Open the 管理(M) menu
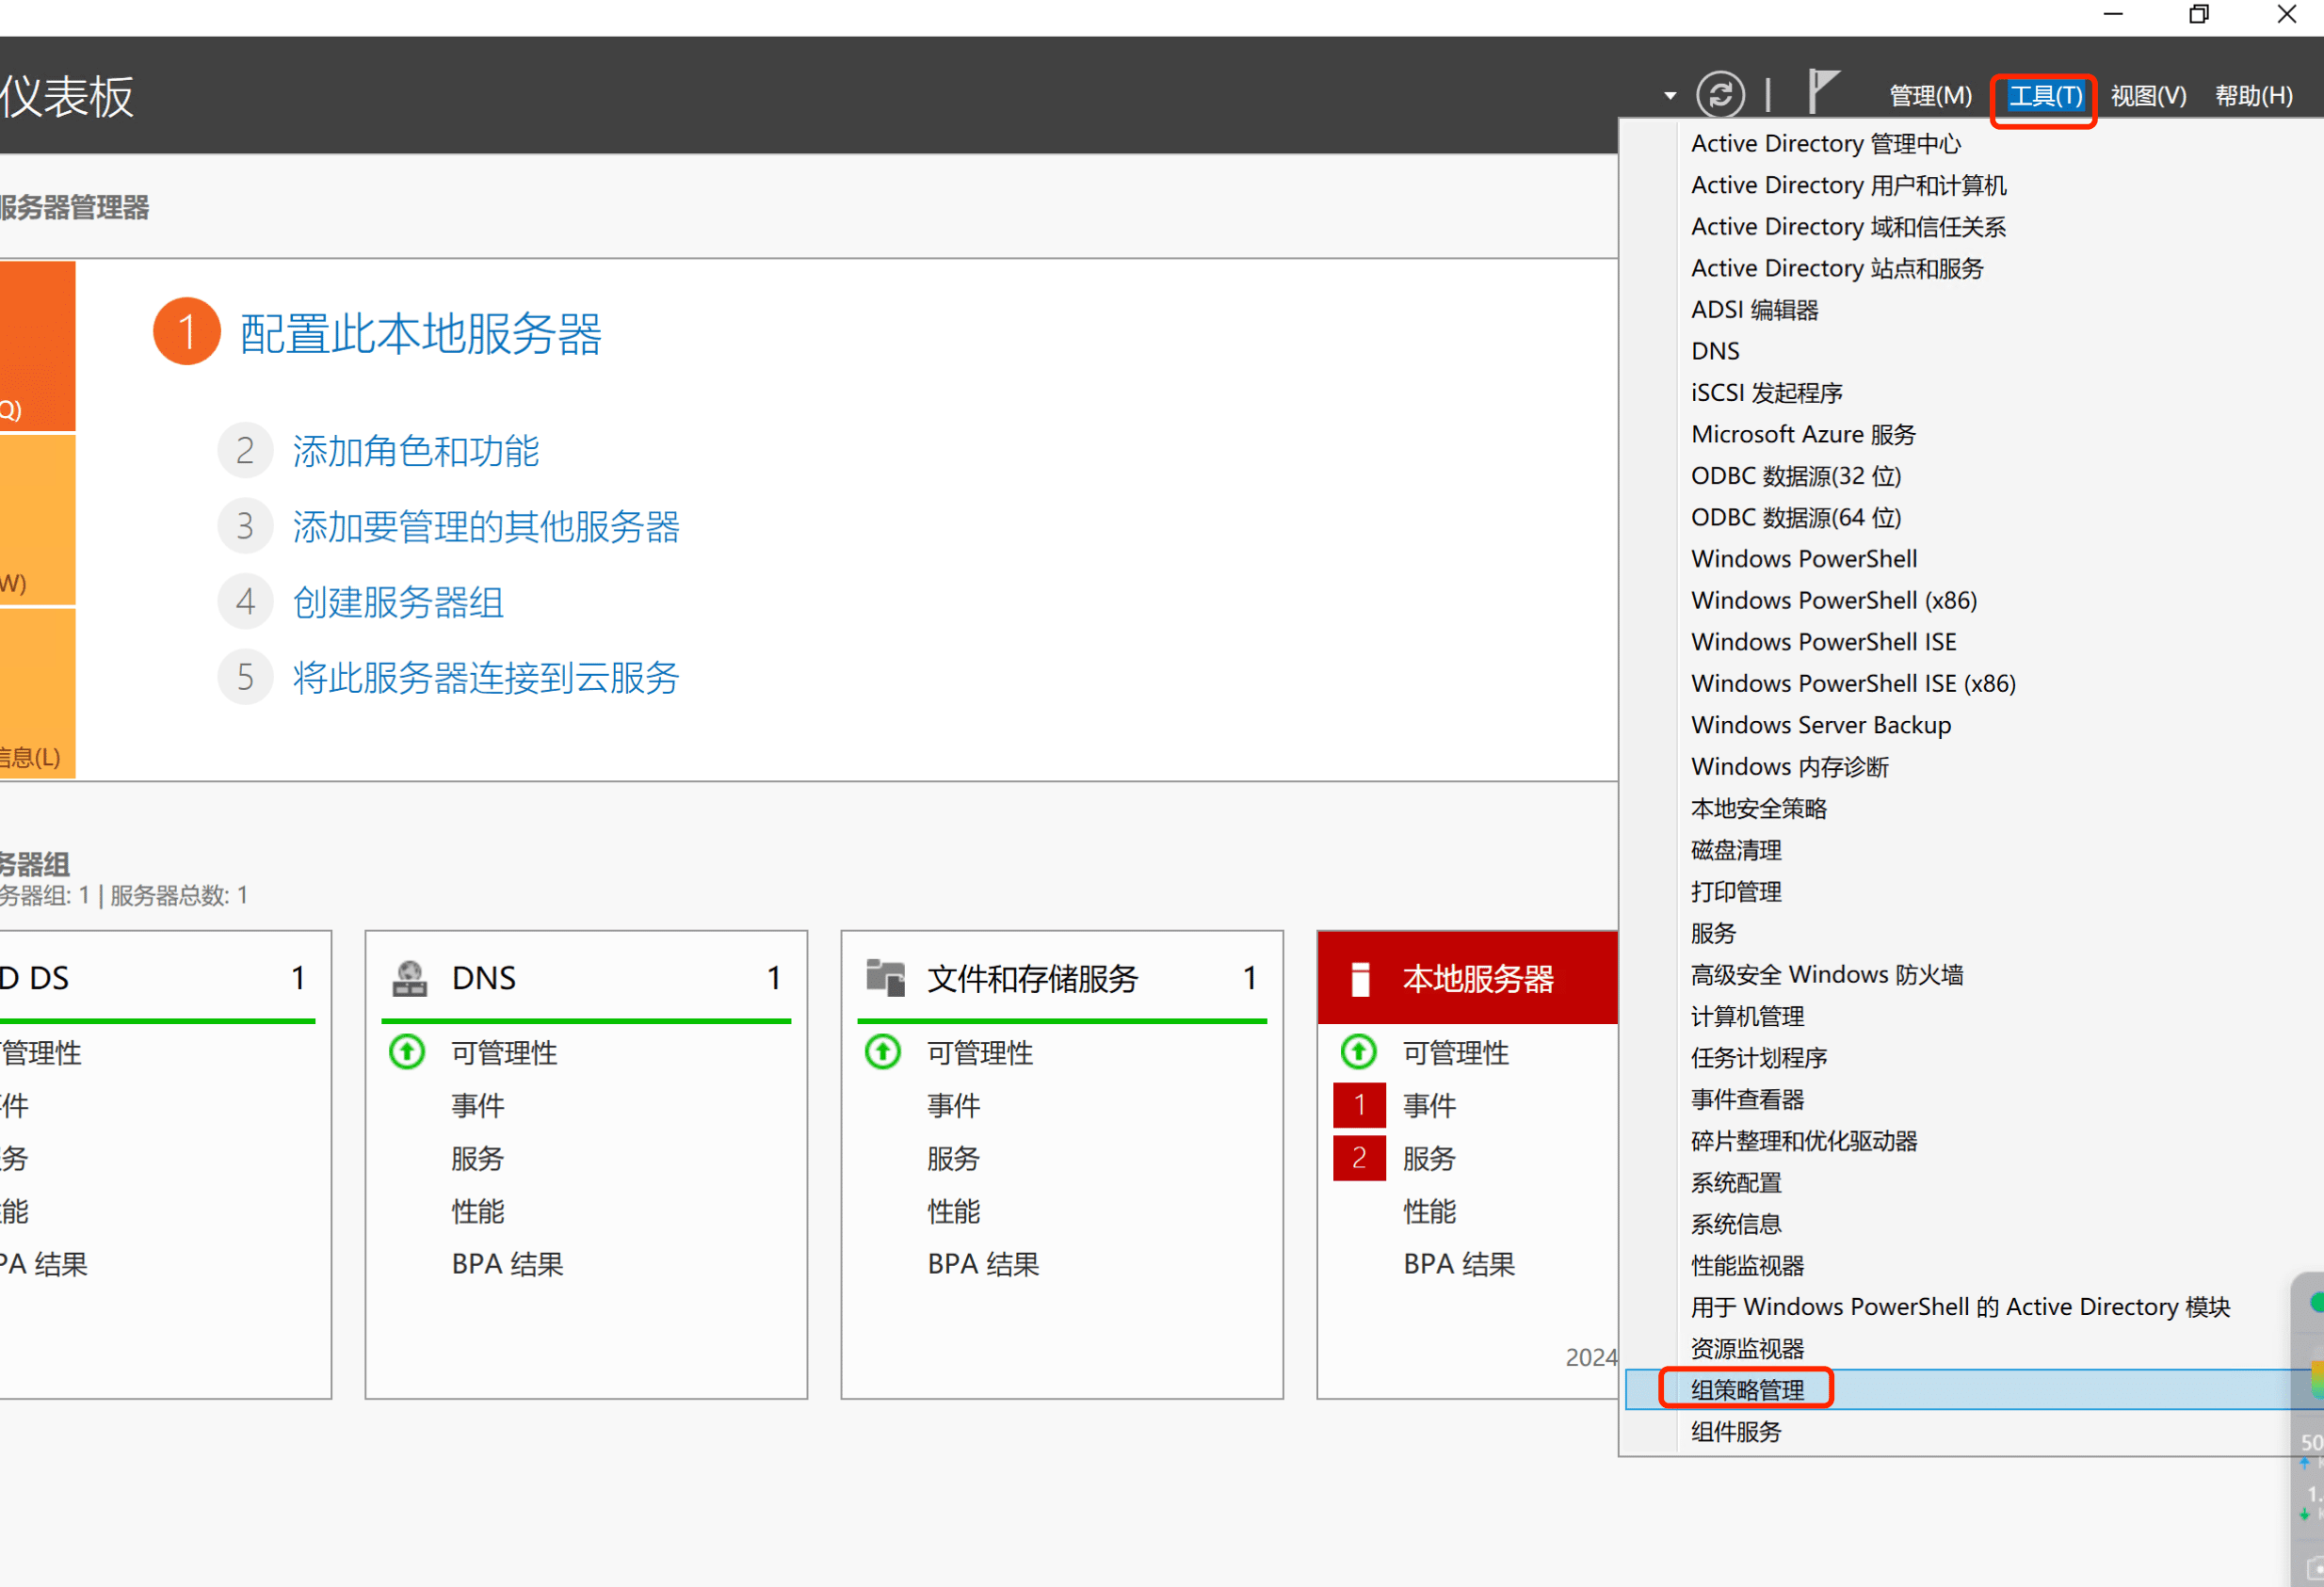Image resolution: width=2324 pixels, height=1587 pixels. tap(1930, 96)
